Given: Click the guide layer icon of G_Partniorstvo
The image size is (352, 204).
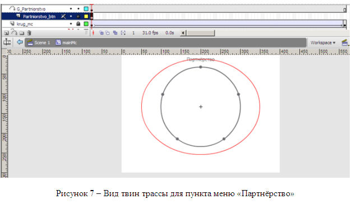Looking at the screenshot, I should coord(12,8).
